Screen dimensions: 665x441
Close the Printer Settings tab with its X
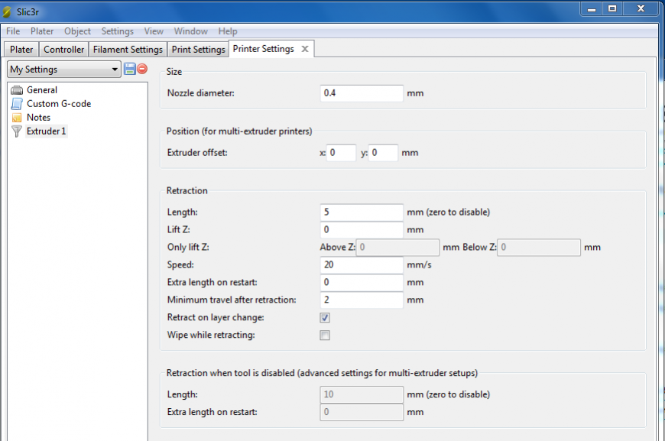pos(304,49)
